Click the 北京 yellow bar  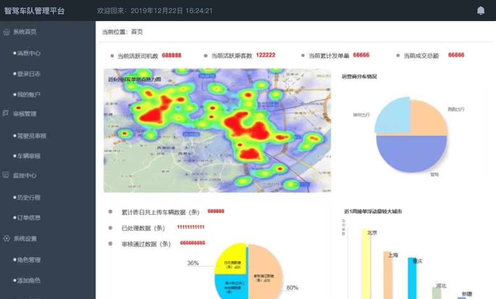pos(366,264)
